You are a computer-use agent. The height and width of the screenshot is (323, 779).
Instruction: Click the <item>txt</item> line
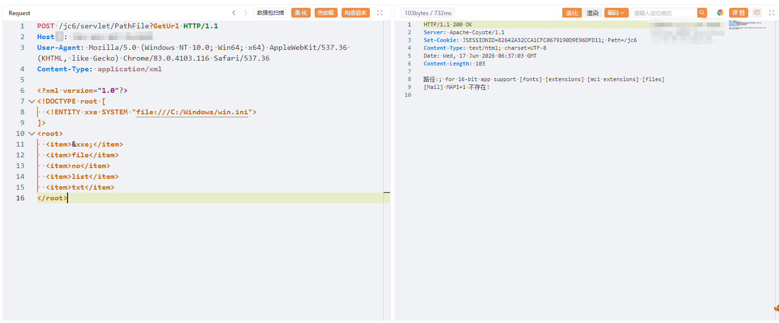[80, 187]
